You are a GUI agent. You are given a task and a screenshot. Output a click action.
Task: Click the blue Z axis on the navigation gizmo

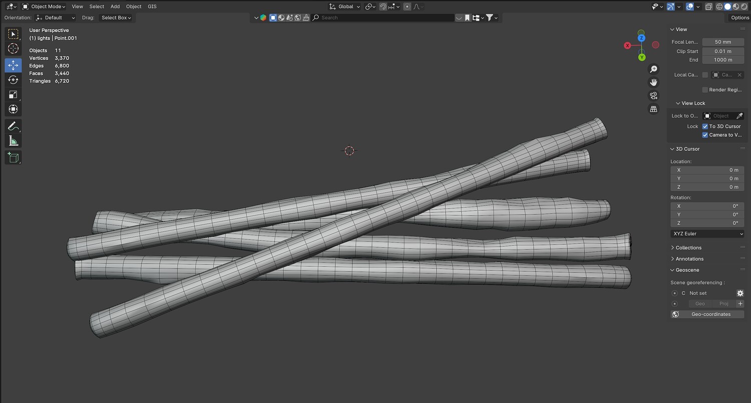point(641,38)
